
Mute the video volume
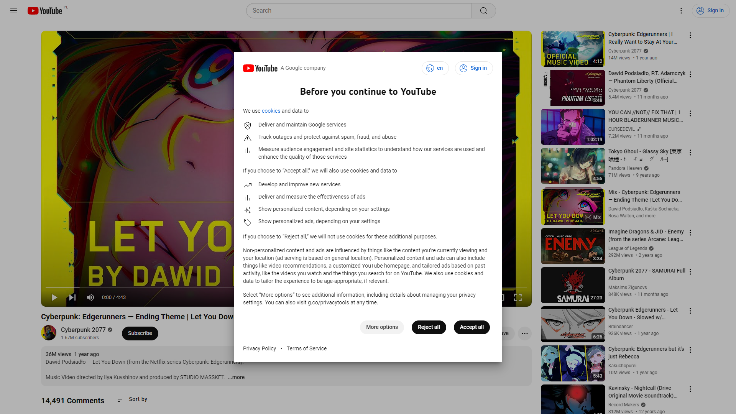click(90, 297)
